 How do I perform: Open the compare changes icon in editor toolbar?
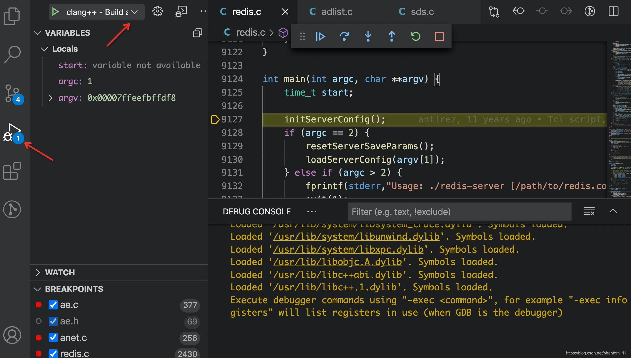494,12
